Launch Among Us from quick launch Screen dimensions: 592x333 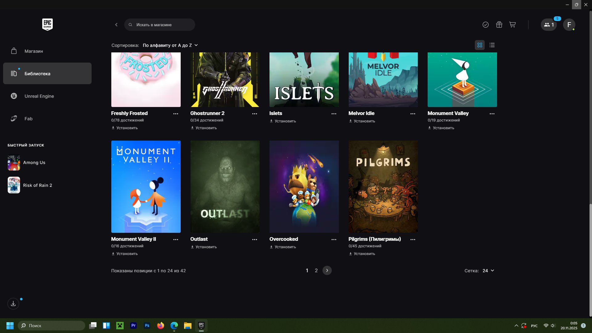click(x=34, y=162)
